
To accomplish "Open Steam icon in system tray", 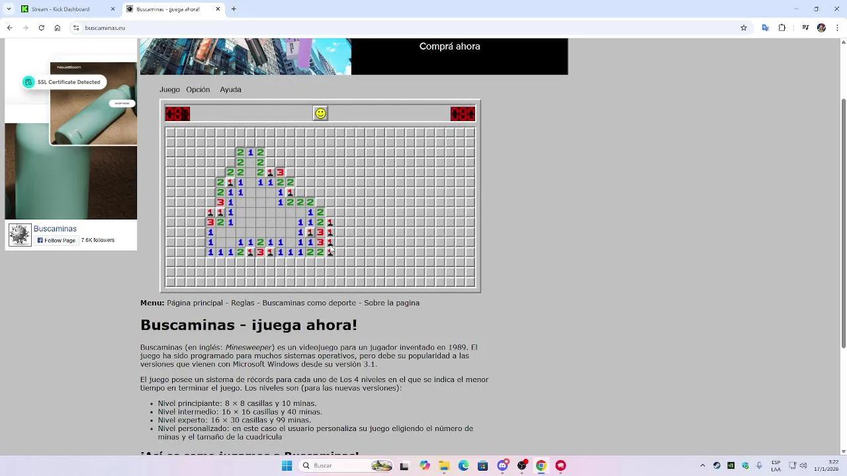I will tap(717, 465).
